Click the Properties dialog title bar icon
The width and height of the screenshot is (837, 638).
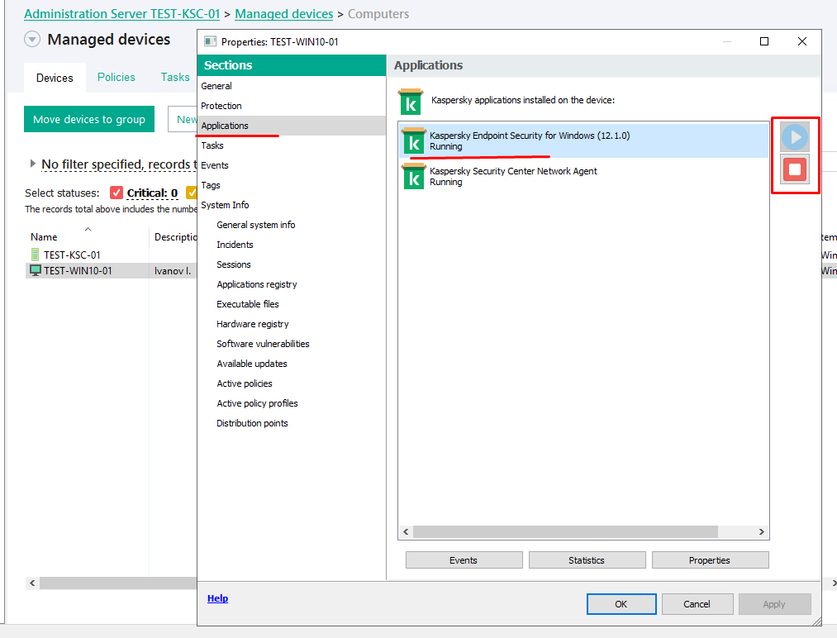point(211,41)
